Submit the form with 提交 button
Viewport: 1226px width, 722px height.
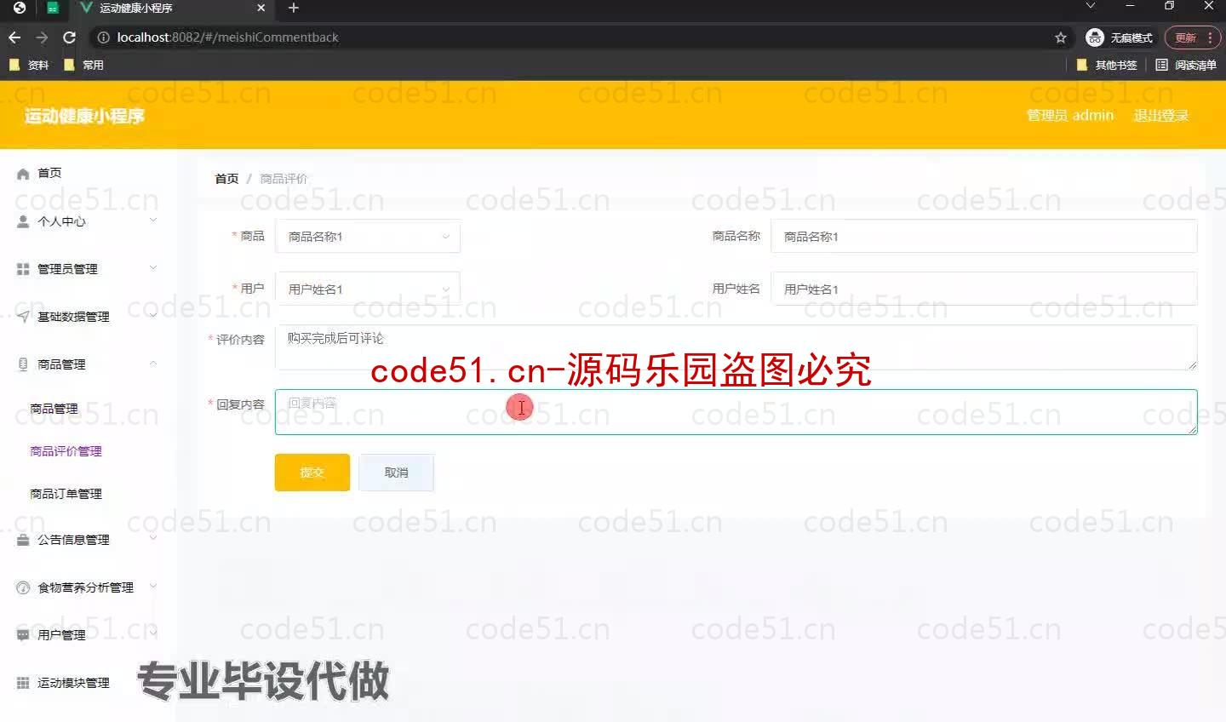312,473
